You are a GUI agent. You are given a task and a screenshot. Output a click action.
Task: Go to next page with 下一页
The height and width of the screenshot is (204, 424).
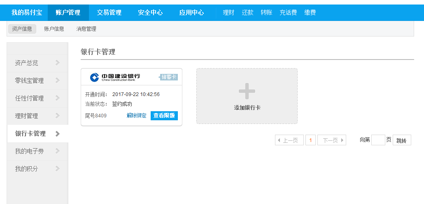point(332,140)
